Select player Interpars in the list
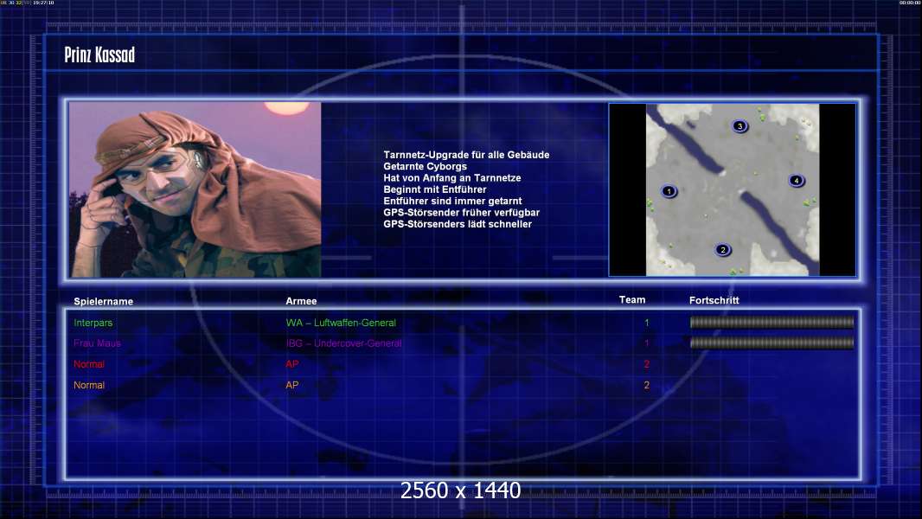The width and height of the screenshot is (922, 519). (93, 323)
